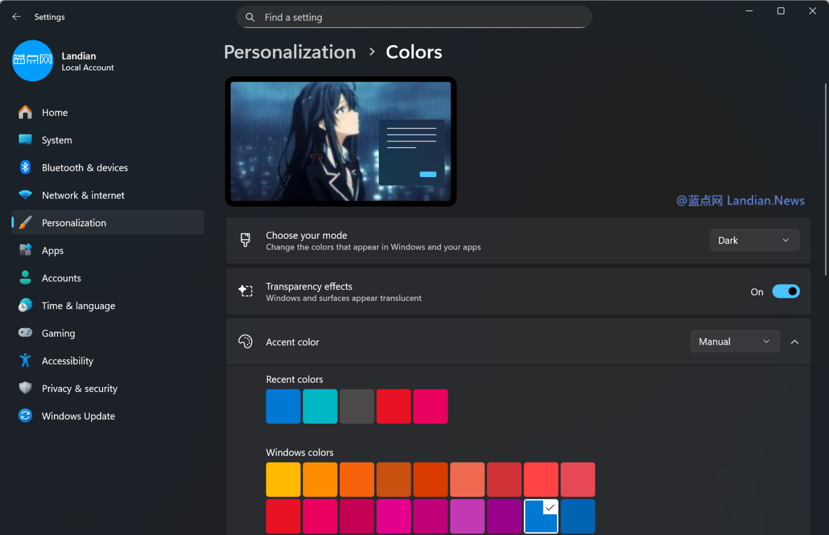This screenshot has width=829, height=535.
Task: Click the Landian Local Account name
Action: (x=88, y=61)
